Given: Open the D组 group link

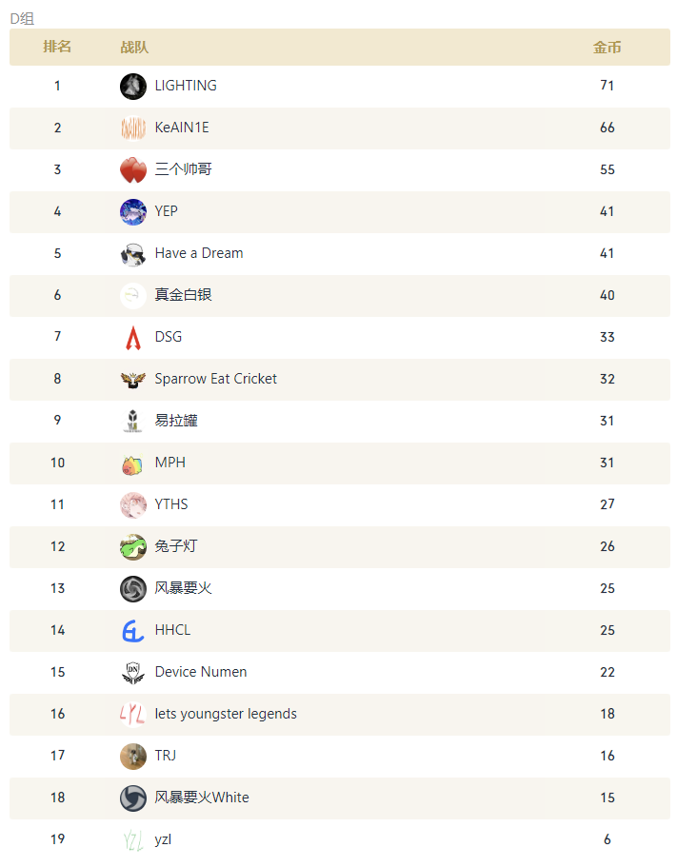Looking at the screenshot, I should coord(22,18).
